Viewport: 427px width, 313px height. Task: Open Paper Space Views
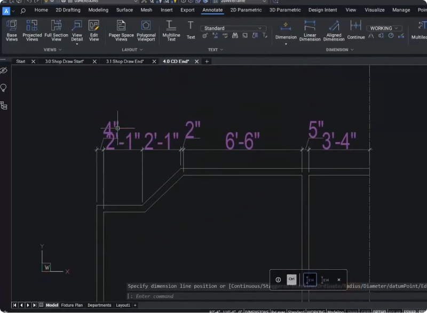pos(121,30)
